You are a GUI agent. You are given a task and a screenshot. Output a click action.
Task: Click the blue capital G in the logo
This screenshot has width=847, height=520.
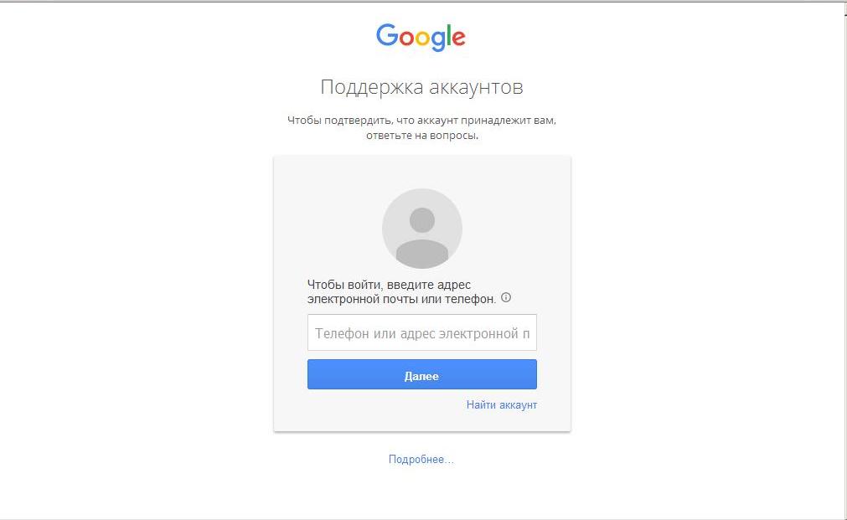(x=387, y=35)
